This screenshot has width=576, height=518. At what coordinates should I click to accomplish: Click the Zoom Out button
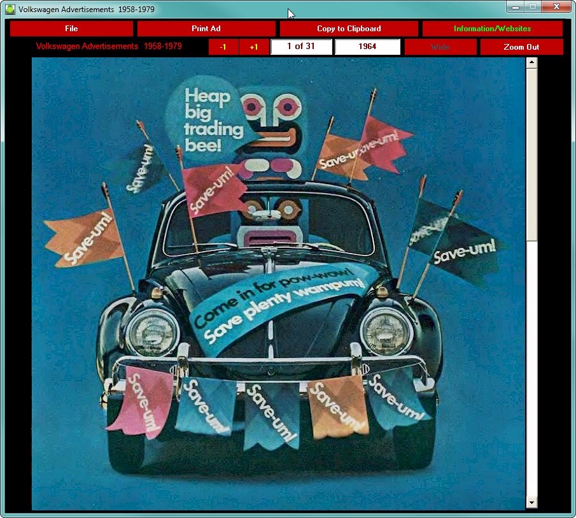(x=522, y=47)
